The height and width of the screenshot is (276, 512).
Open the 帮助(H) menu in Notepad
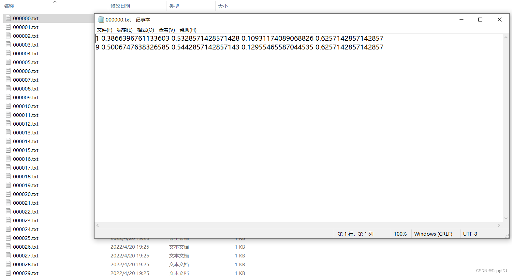click(188, 30)
